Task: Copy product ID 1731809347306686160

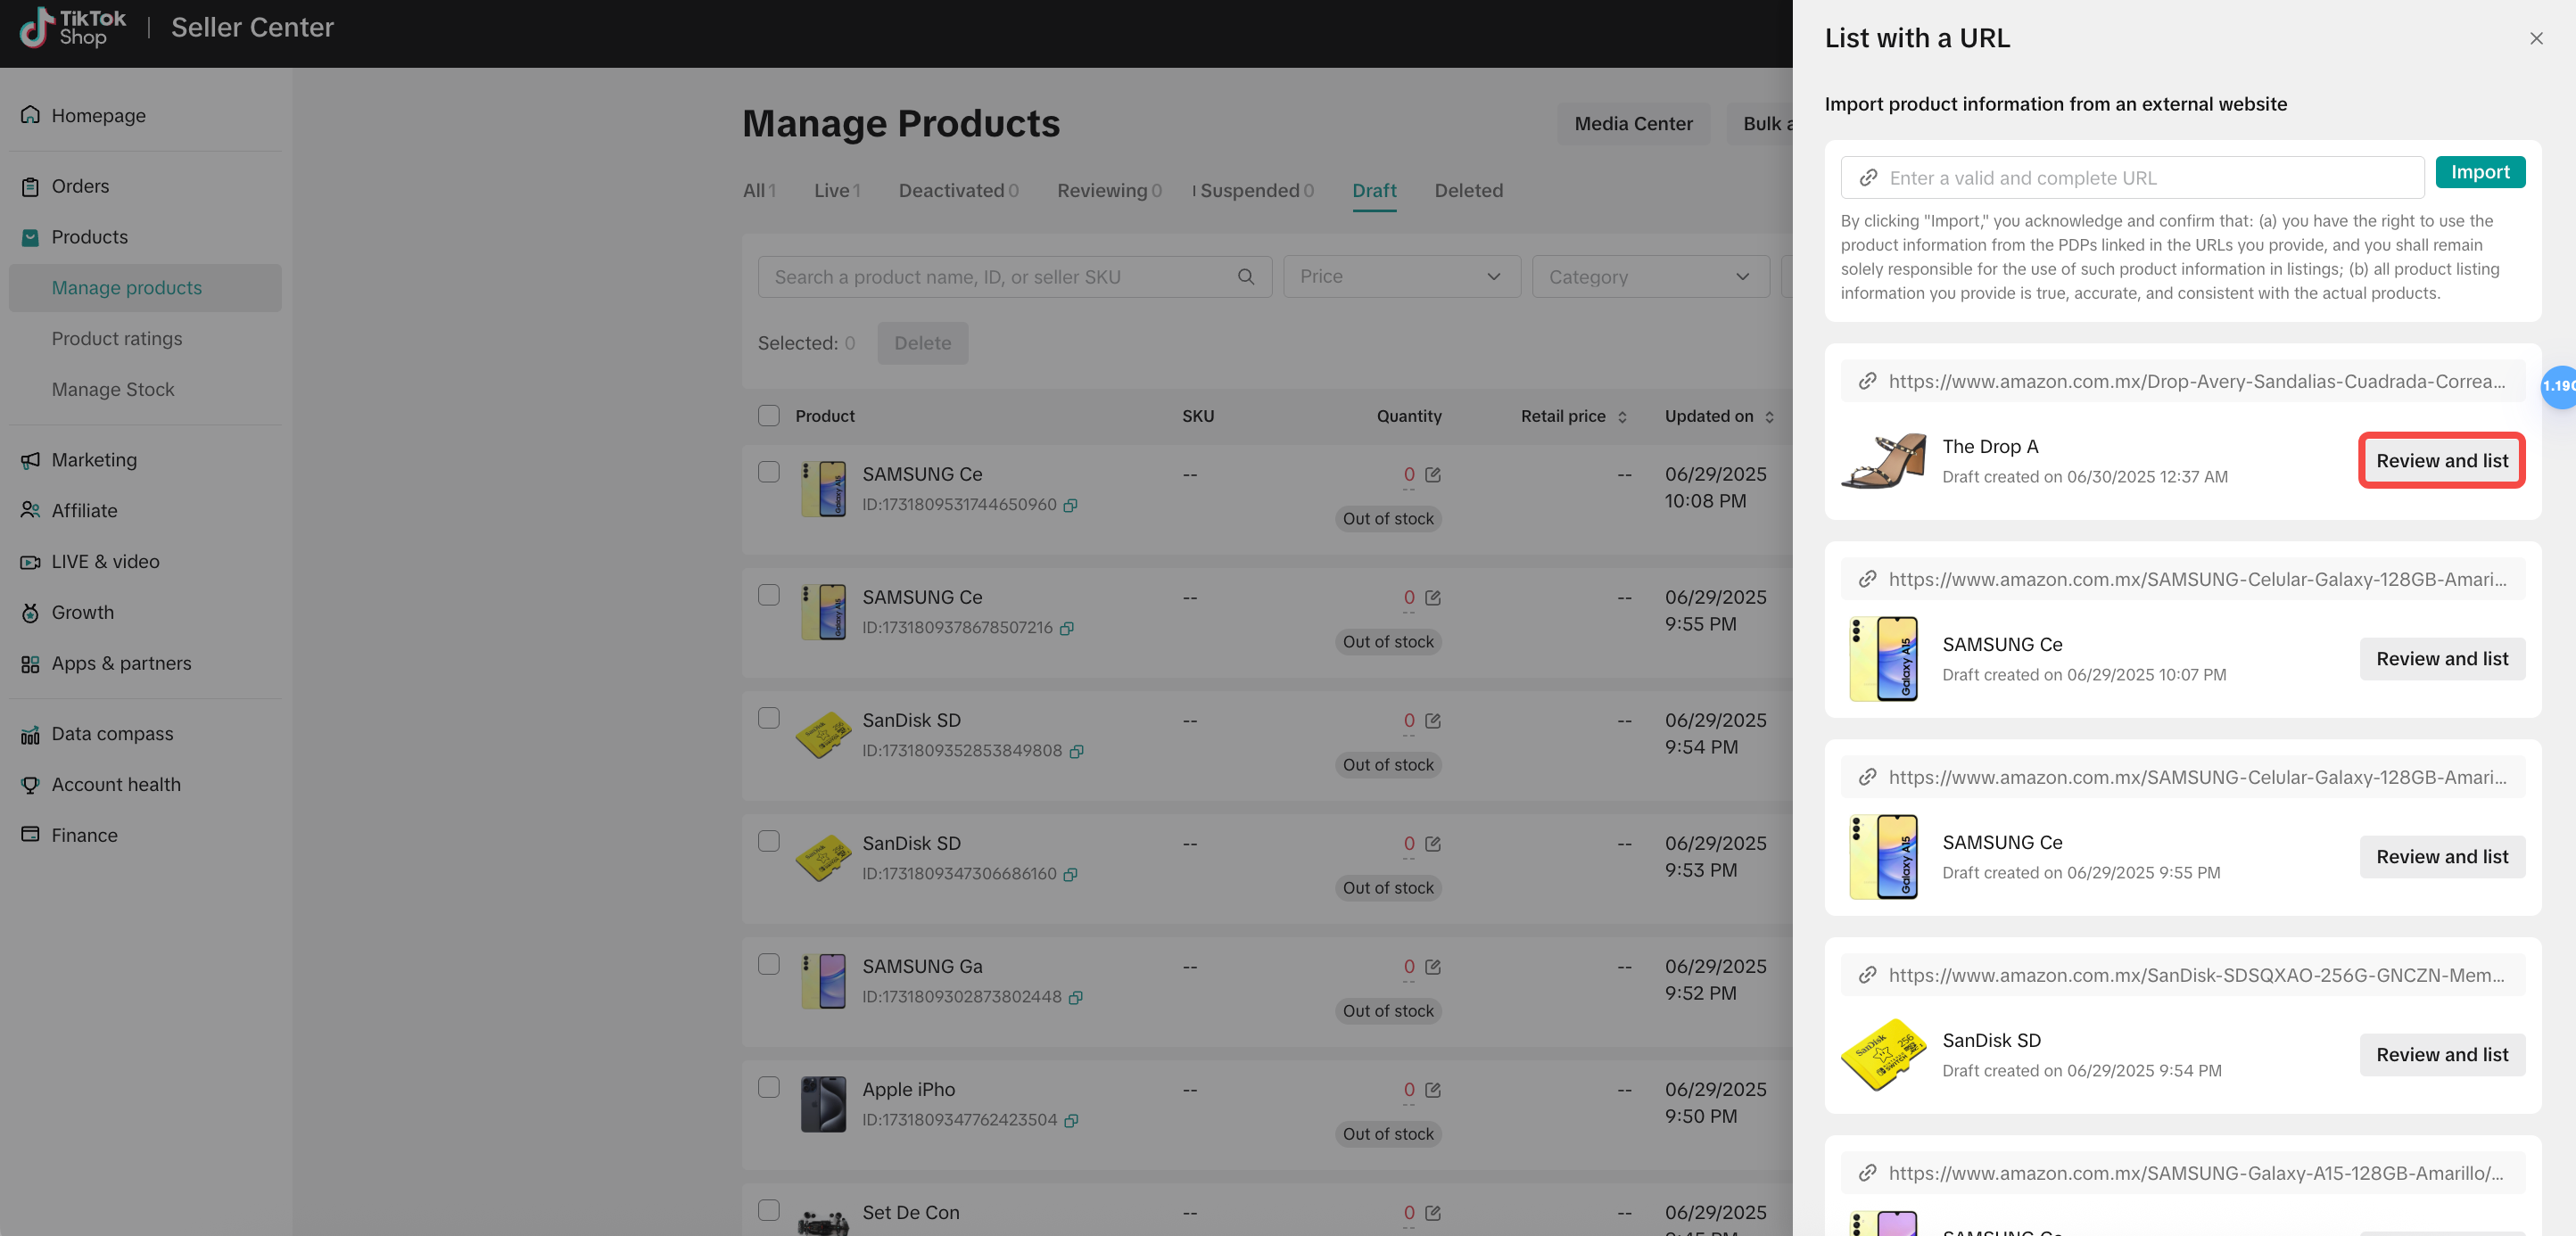Action: pyautogui.click(x=1070, y=875)
